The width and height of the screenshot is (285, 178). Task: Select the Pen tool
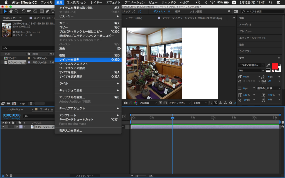tap(47, 11)
